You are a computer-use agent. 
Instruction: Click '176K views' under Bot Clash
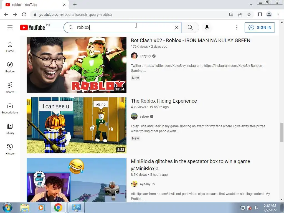[139, 47]
